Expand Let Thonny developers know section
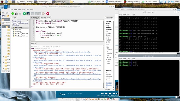The height and width of the screenshot is (101, 180). click(x=106, y=47)
